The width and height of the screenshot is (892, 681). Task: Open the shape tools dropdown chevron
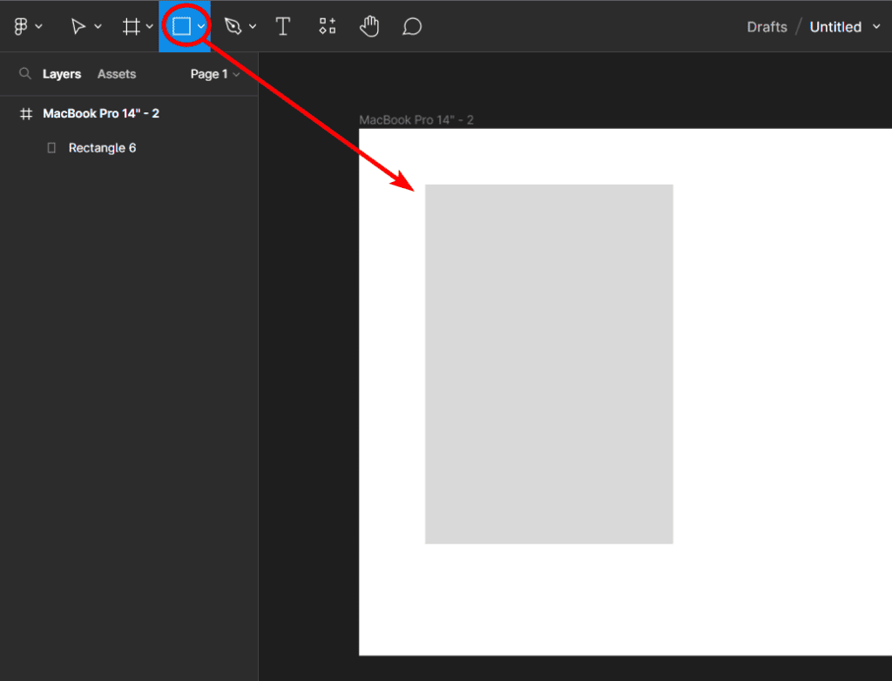(201, 27)
